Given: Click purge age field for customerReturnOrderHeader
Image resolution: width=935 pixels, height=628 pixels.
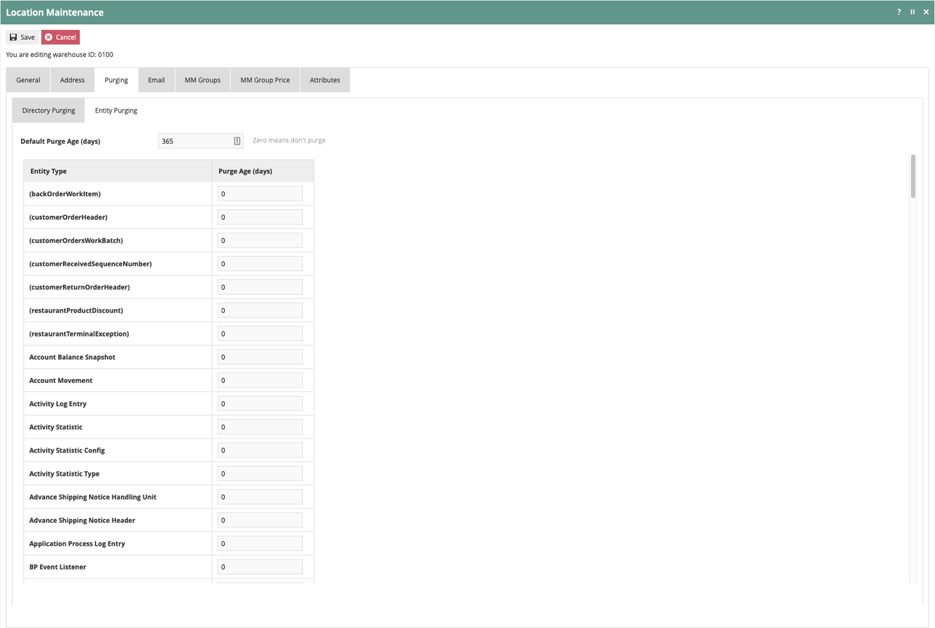Looking at the screenshot, I should tap(260, 287).
